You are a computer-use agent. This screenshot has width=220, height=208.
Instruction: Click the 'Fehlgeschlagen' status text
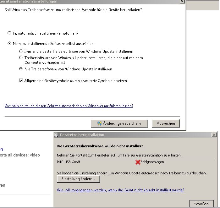coord(152,162)
